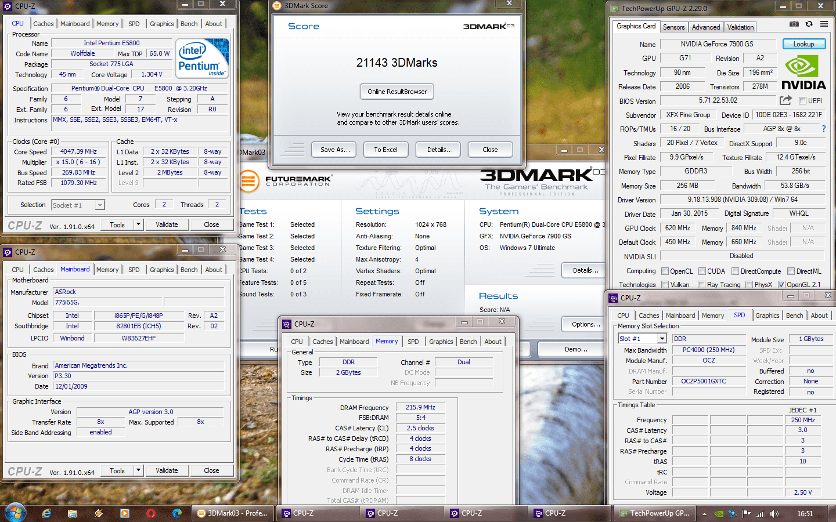The width and height of the screenshot is (836, 522).
Task: Click the 21143 3DMarks score text
Action: pyautogui.click(x=397, y=63)
